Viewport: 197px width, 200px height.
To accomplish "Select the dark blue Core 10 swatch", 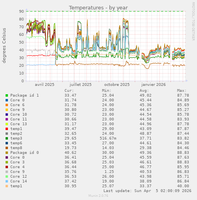I will (7, 115).
